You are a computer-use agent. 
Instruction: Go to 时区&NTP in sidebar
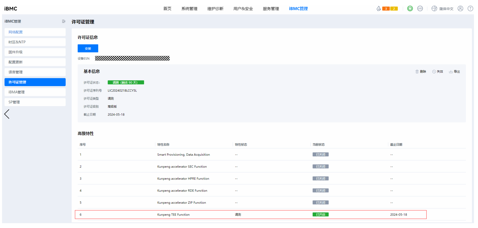coord(35,42)
